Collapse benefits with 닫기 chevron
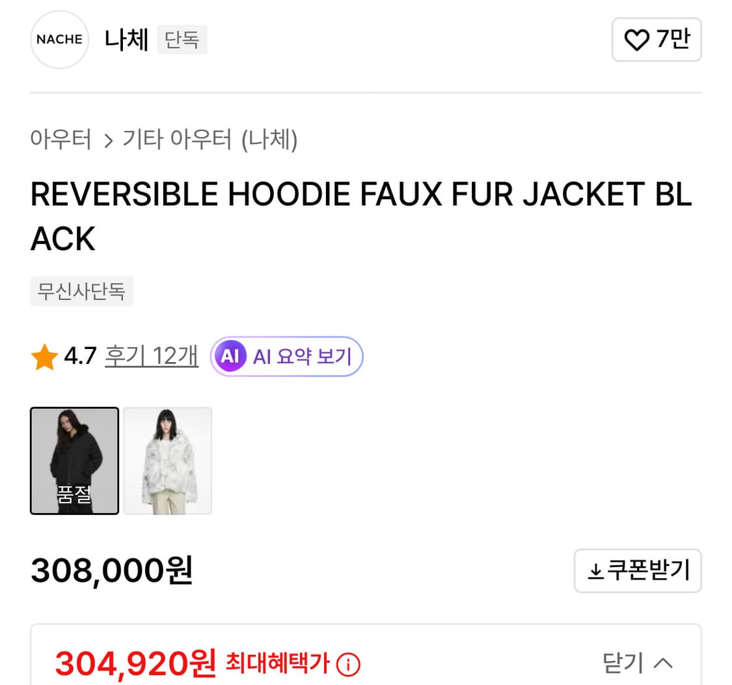Screen dimensions: 732x685 click(x=637, y=663)
